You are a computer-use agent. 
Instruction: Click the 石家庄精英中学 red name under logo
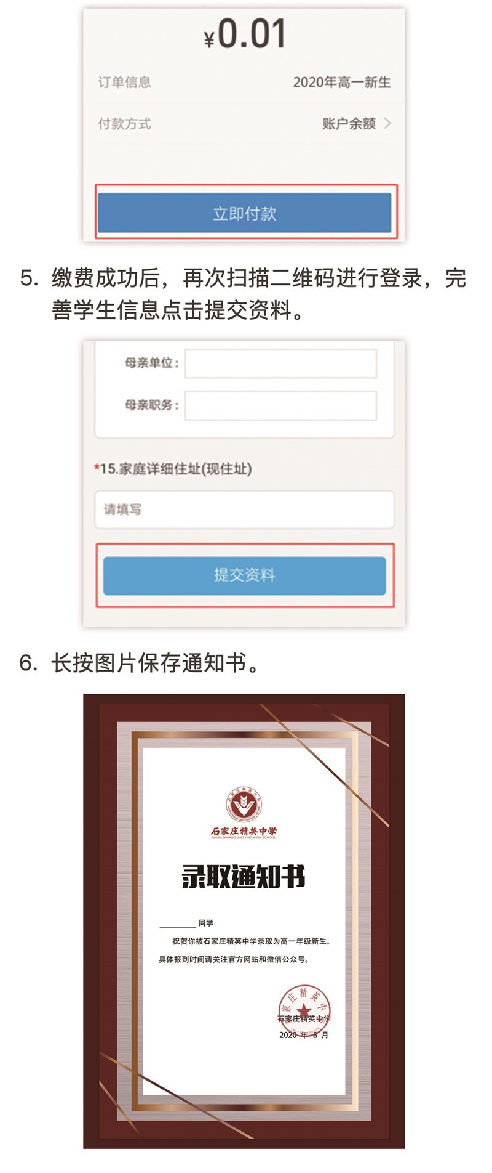click(x=244, y=831)
